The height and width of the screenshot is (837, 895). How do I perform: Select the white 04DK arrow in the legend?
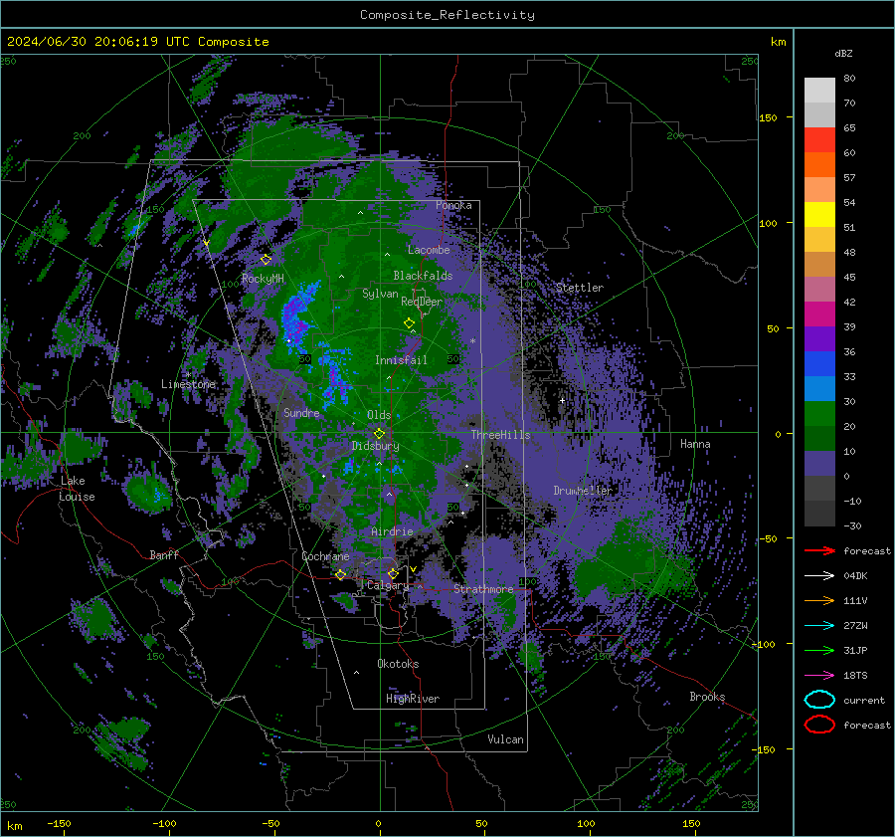pos(819,576)
